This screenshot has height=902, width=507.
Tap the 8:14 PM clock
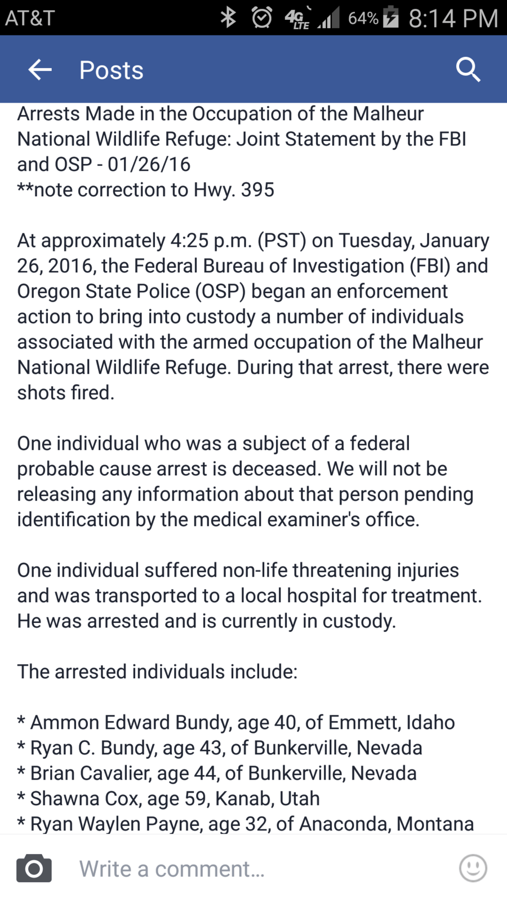click(x=453, y=18)
